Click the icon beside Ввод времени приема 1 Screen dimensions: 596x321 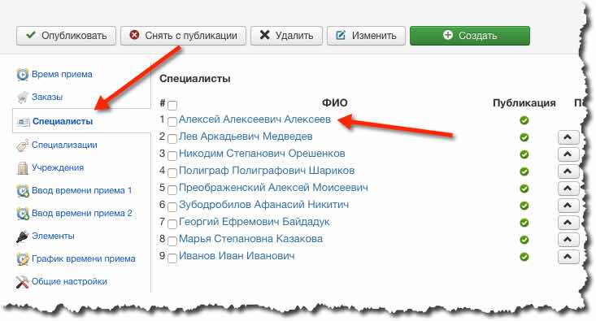pos(23,191)
